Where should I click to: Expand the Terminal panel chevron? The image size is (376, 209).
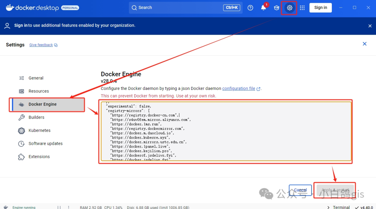pos(328,207)
